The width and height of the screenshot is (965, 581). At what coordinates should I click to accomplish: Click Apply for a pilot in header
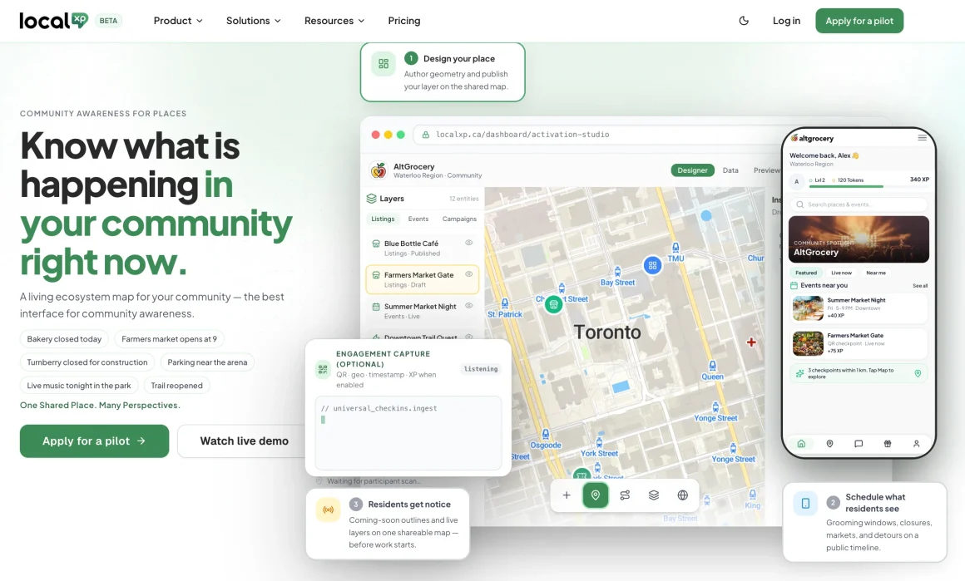pyautogui.click(x=859, y=20)
